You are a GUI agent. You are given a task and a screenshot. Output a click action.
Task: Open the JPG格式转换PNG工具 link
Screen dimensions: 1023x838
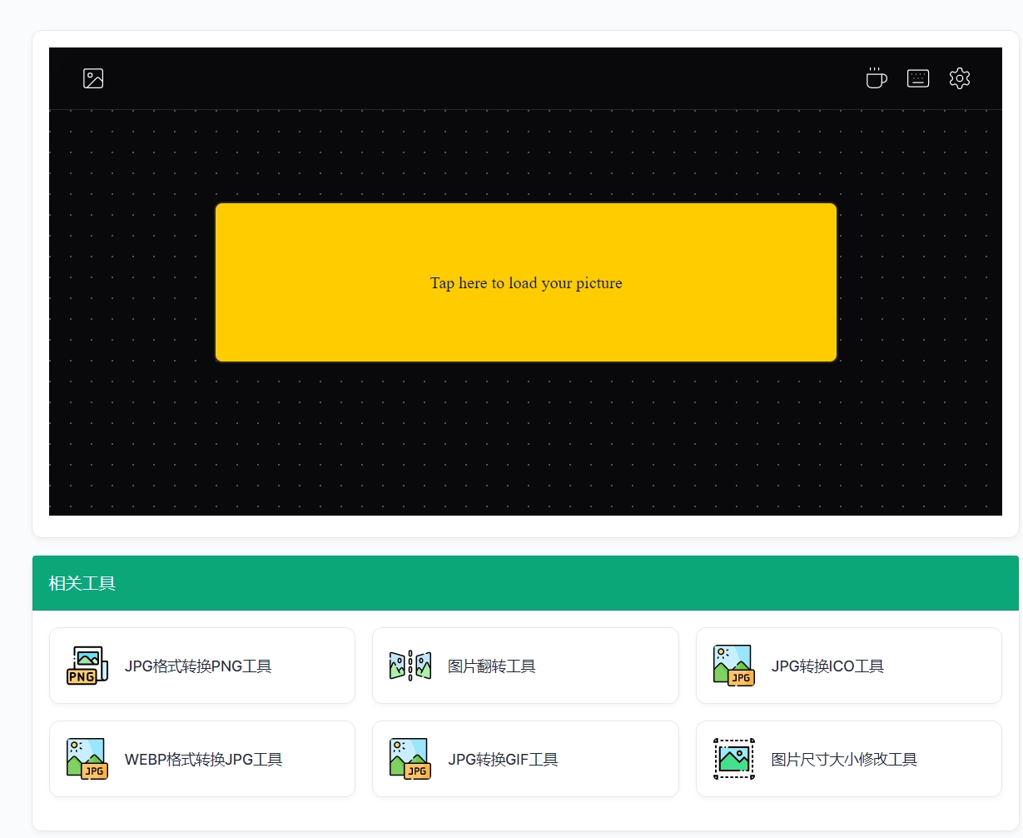point(198,666)
